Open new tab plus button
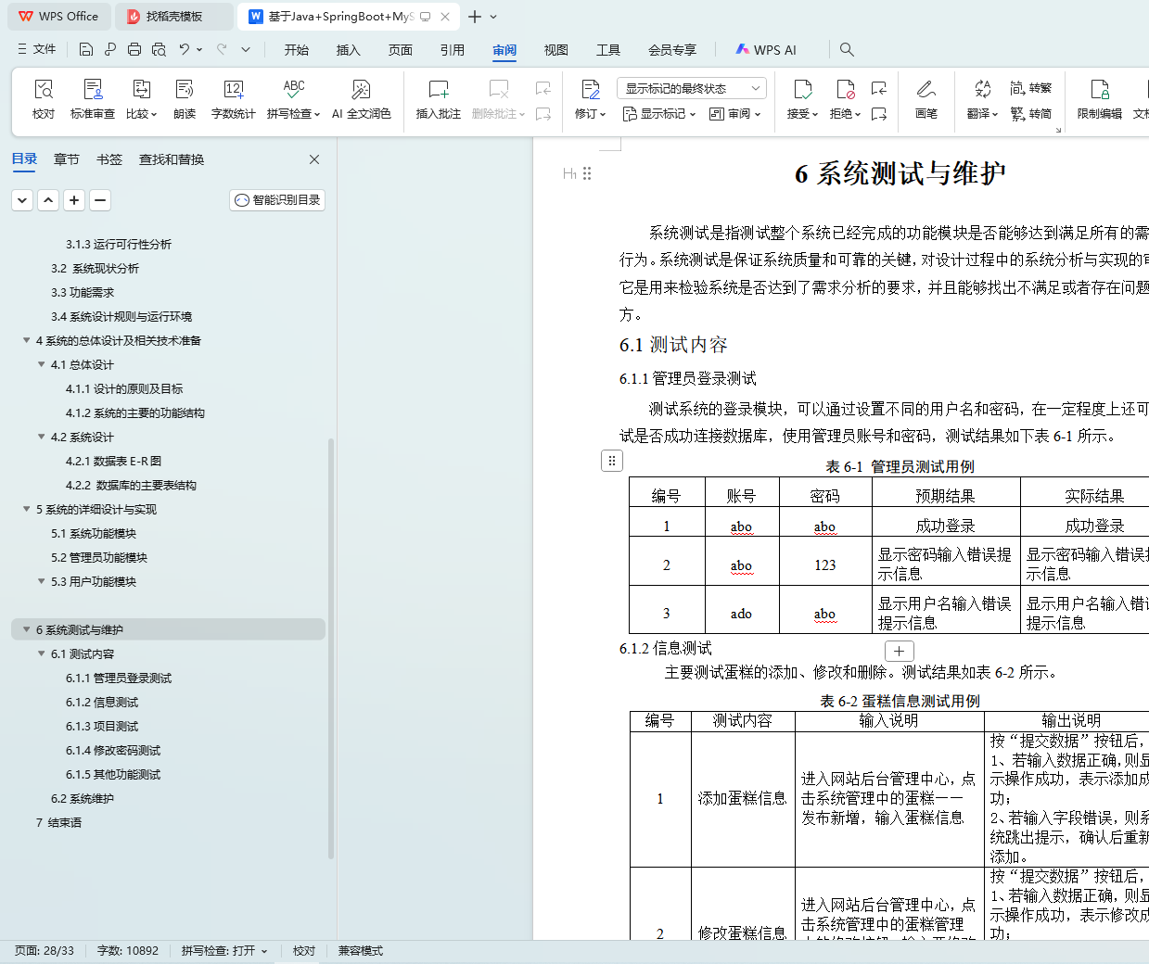 coord(475,17)
